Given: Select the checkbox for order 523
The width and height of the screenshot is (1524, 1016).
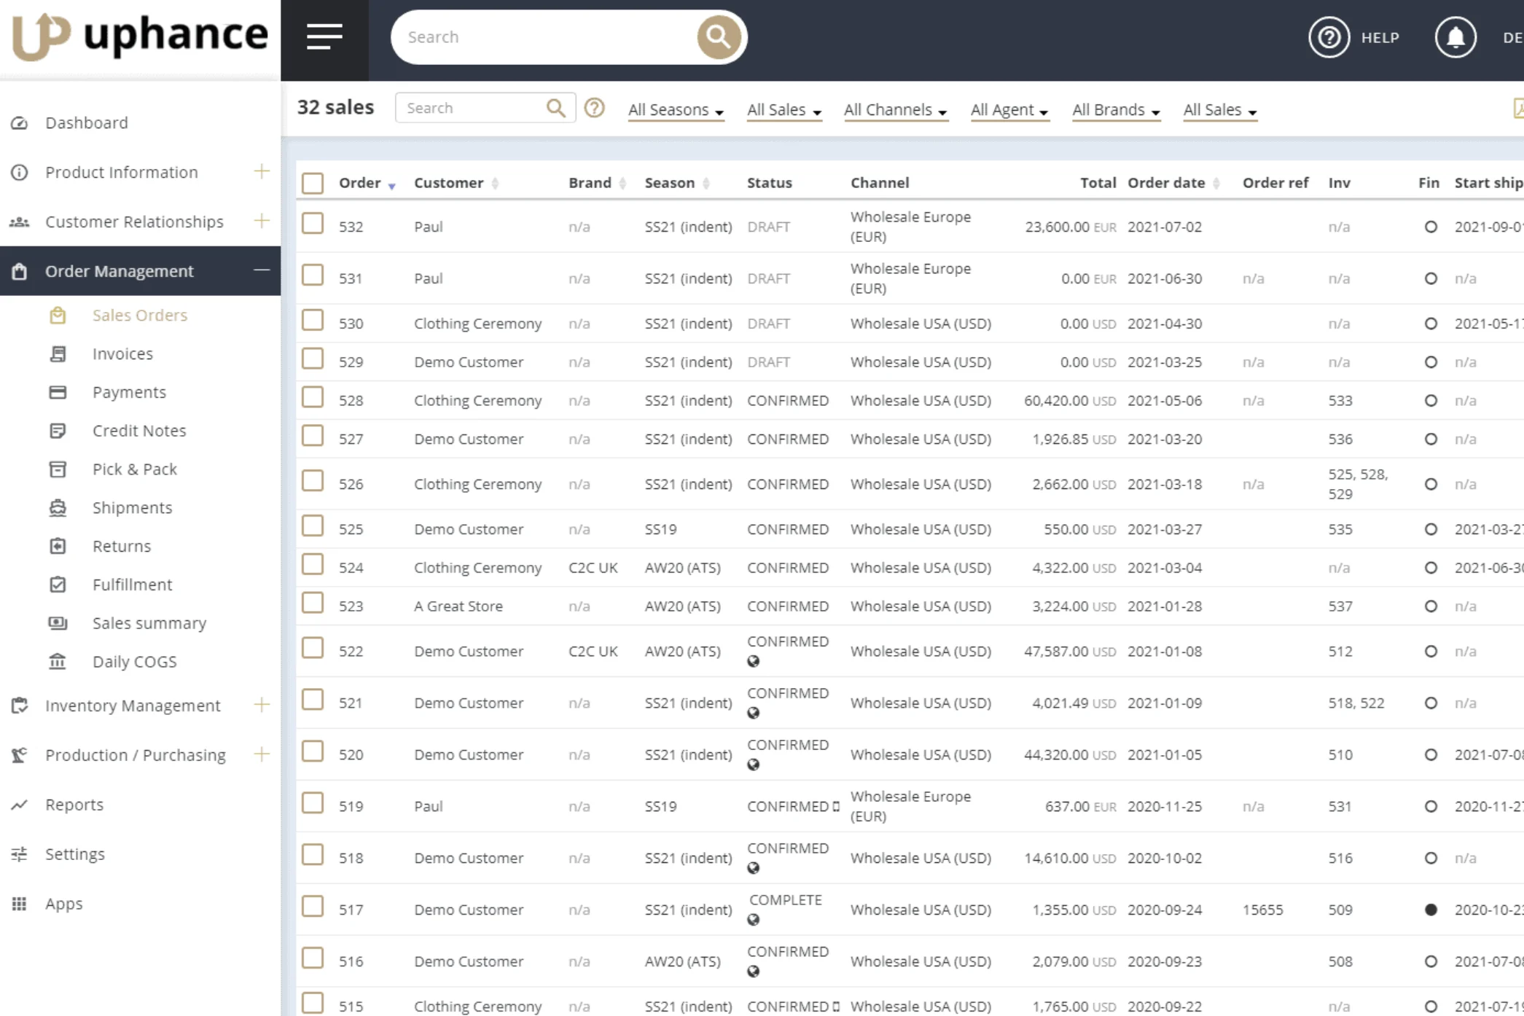Looking at the screenshot, I should (x=313, y=603).
